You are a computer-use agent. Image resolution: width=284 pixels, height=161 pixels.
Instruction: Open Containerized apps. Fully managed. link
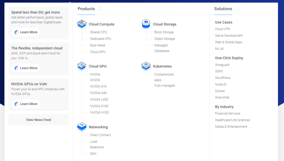tap(165, 80)
